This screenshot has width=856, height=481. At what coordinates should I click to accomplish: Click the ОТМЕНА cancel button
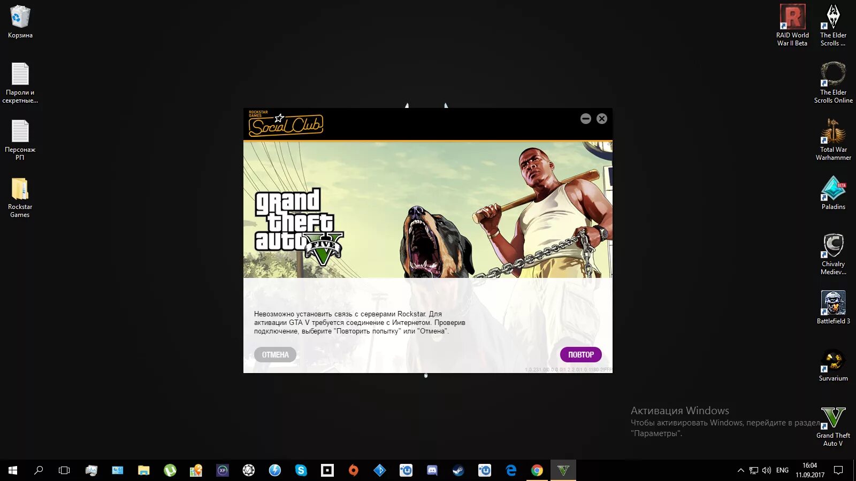coord(275,354)
